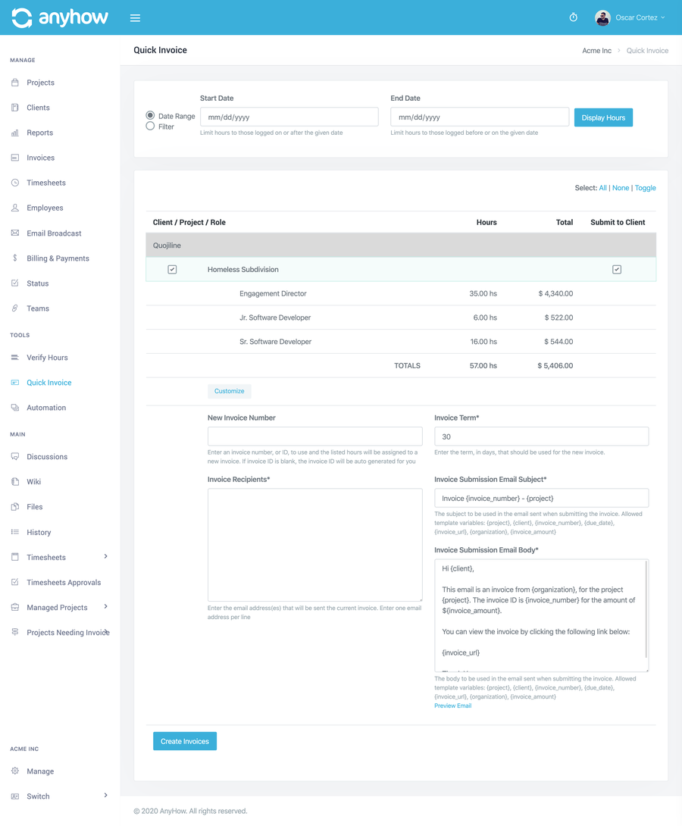This screenshot has width=682, height=826.
Task: Click the Switch organization icon
Action: (14, 796)
